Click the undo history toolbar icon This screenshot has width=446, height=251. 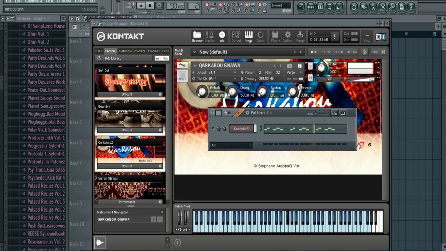click(354, 7)
